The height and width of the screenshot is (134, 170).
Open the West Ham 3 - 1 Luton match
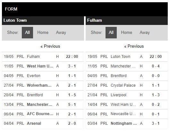[x=43, y=66]
